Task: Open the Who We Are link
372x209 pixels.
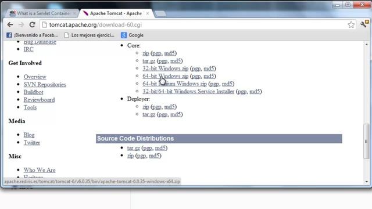Action: pos(40,170)
